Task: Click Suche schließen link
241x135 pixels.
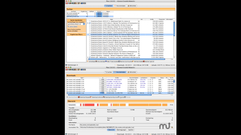Action: pos(73,31)
